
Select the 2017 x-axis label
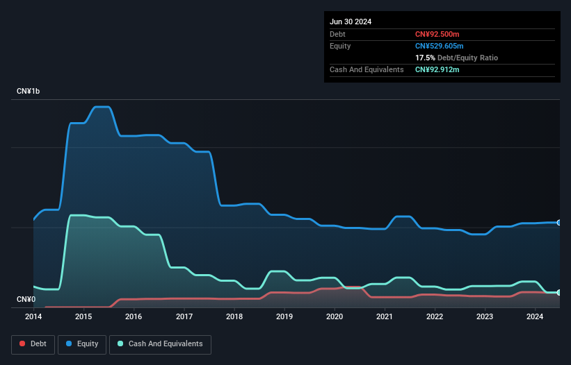pos(184,316)
